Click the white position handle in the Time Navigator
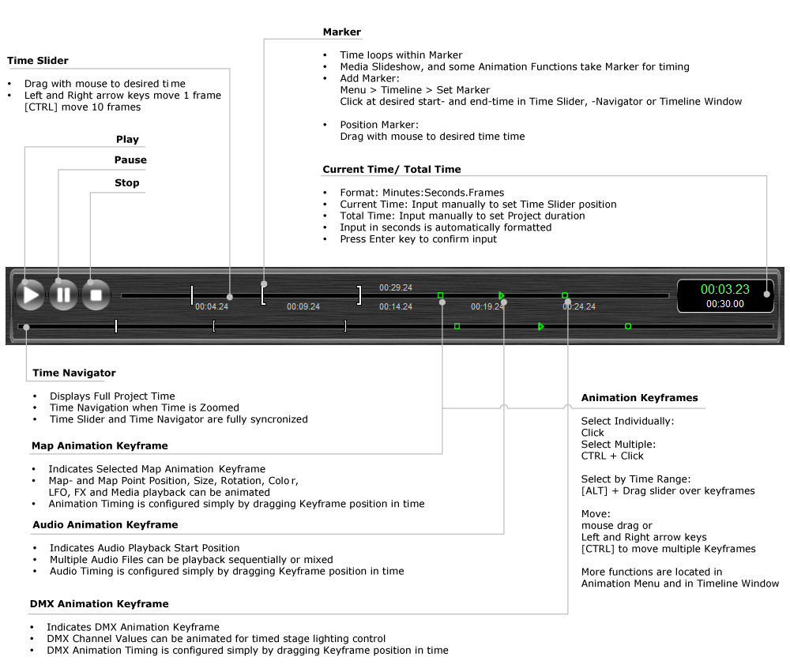 pyautogui.click(x=116, y=326)
